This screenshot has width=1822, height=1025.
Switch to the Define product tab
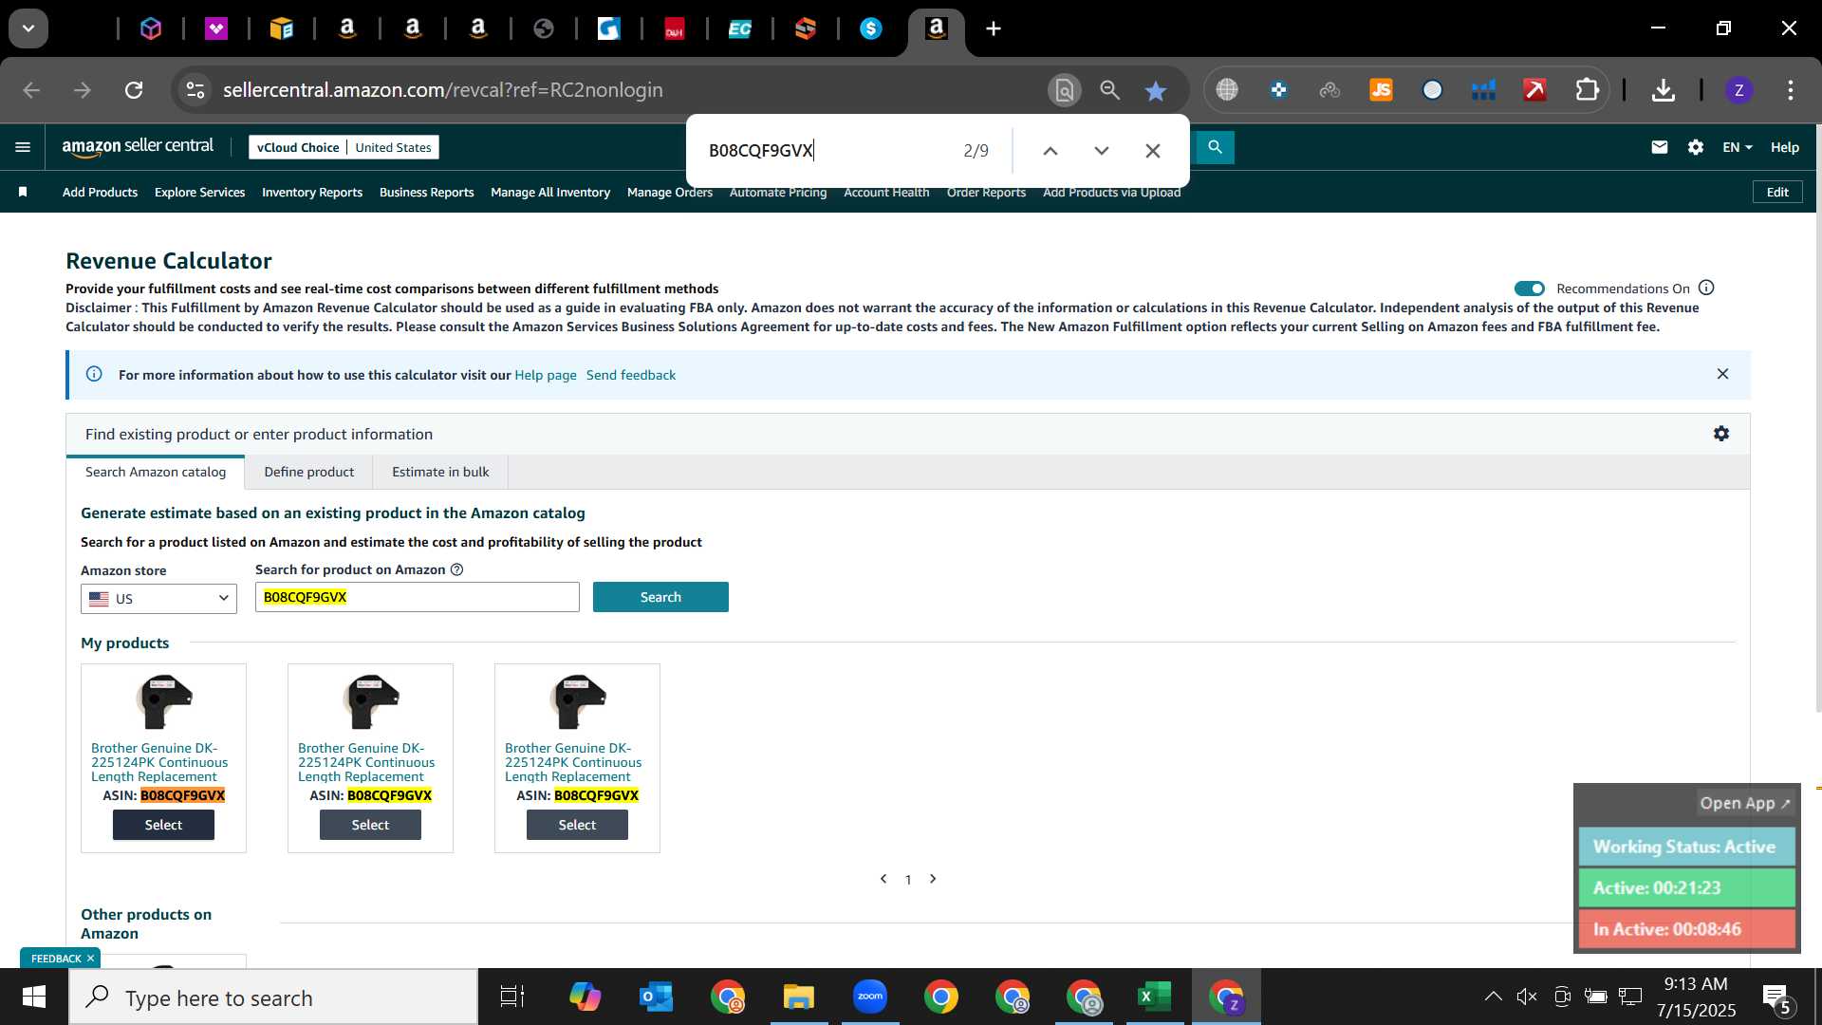(309, 472)
